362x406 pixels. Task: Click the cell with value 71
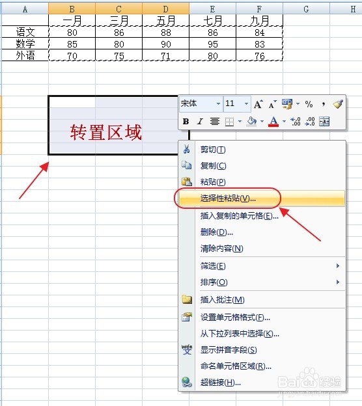(x=165, y=55)
